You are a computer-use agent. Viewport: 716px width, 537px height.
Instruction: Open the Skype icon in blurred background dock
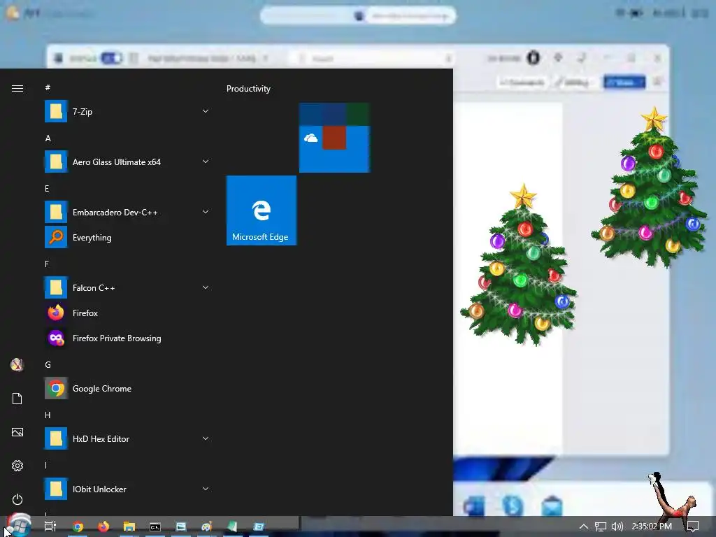(513, 506)
